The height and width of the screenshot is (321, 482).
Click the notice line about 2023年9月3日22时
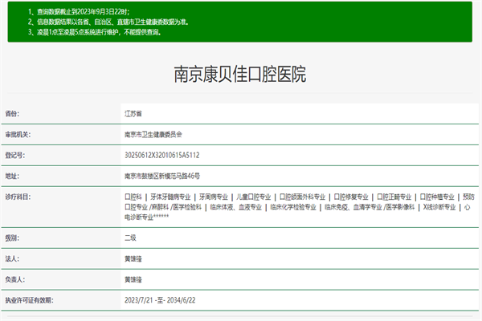79,12
